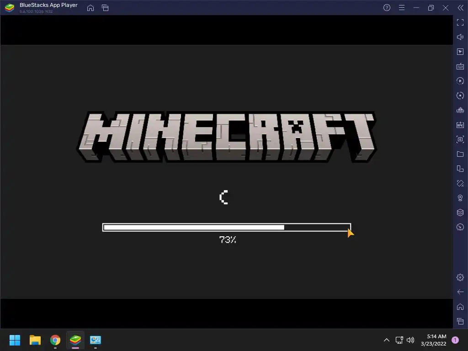Open the notification badge in taskbar
This screenshot has width=468, height=351.
pyautogui.click(x=455, y=340)
